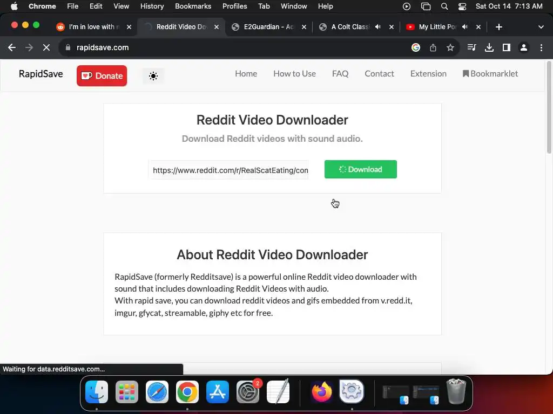Open the Bookmarklet link

point(490,73)
